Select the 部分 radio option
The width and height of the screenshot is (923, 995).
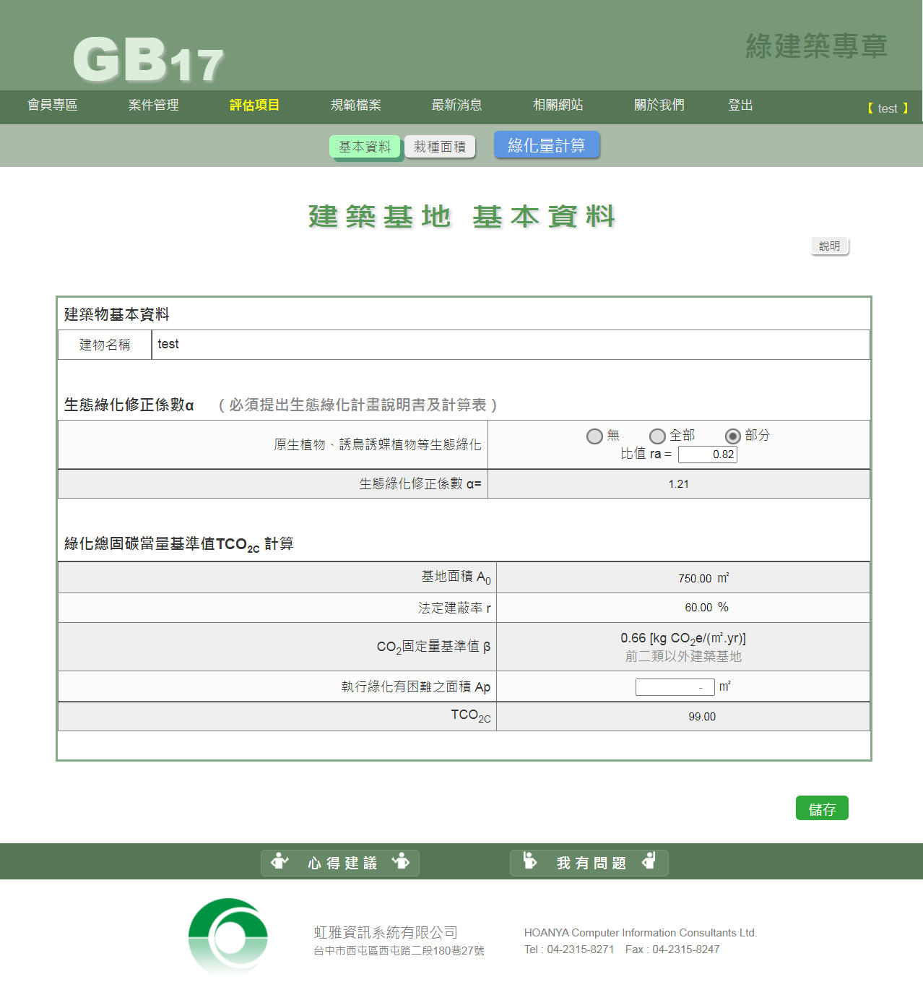tap(732, 436)
